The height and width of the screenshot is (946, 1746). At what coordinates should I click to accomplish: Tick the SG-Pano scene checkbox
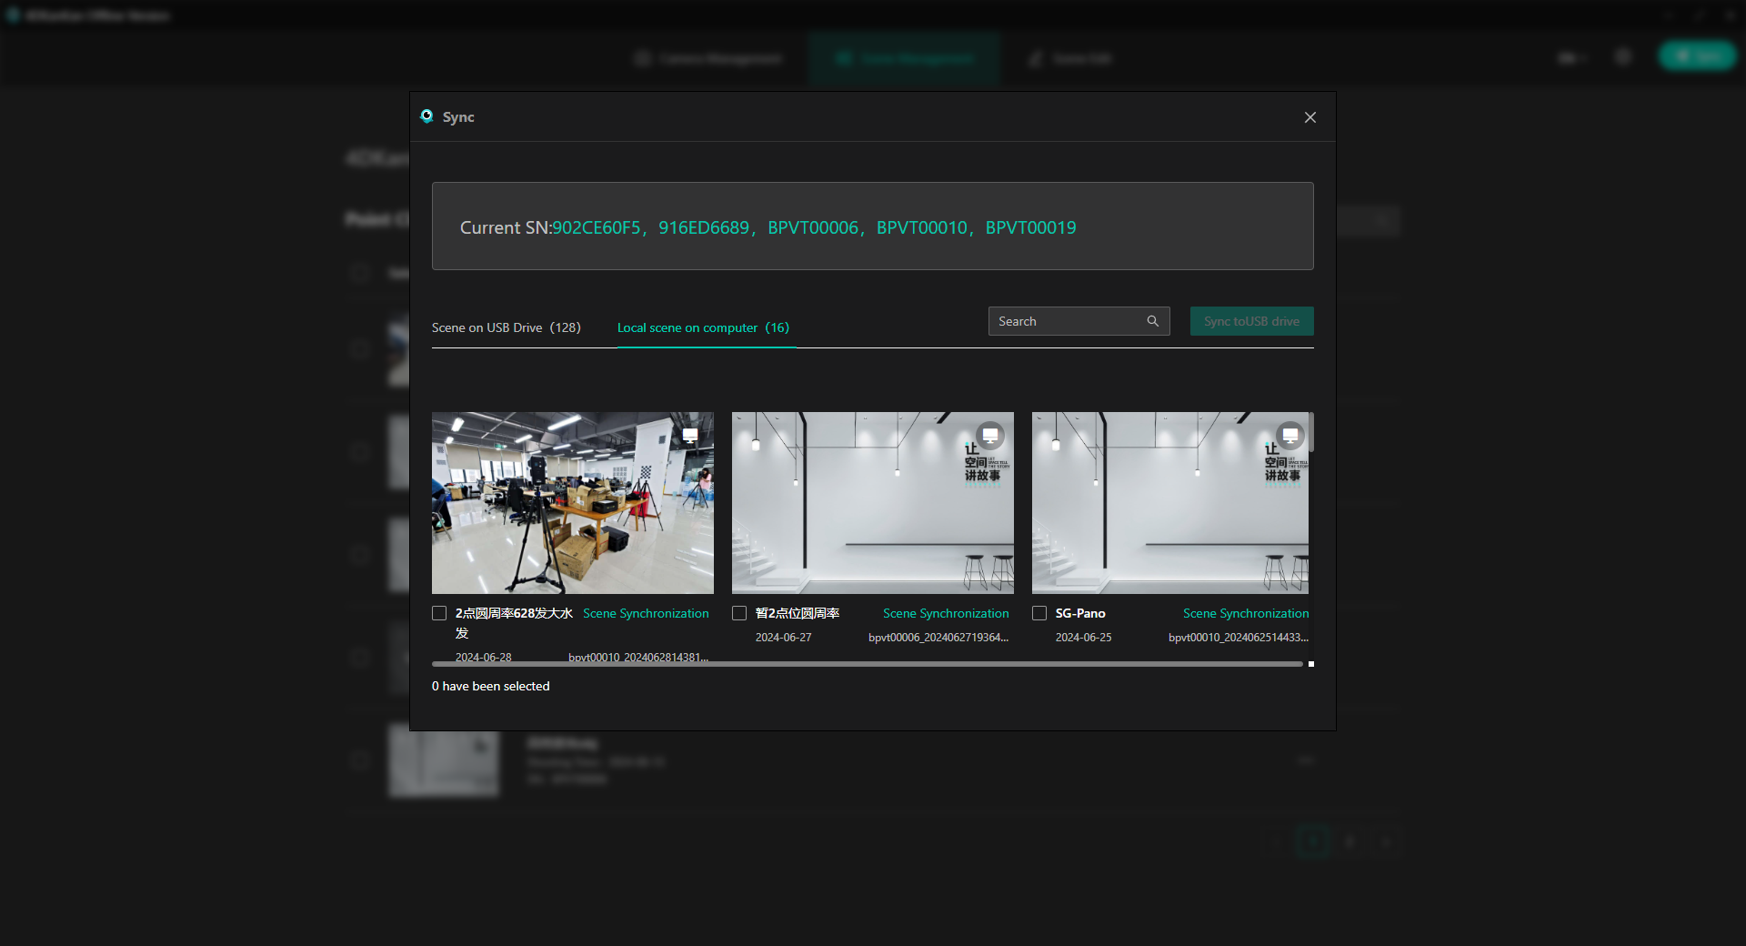tap(1039, 613)
